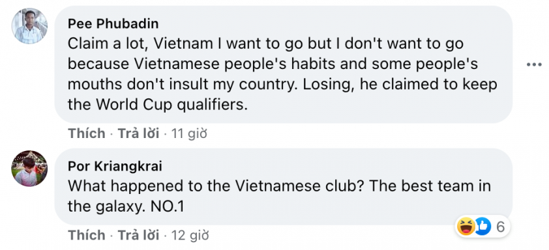Click the 'Claim a lot, Vietnam' comment line
Screen dimensions: 549x250
265,44
